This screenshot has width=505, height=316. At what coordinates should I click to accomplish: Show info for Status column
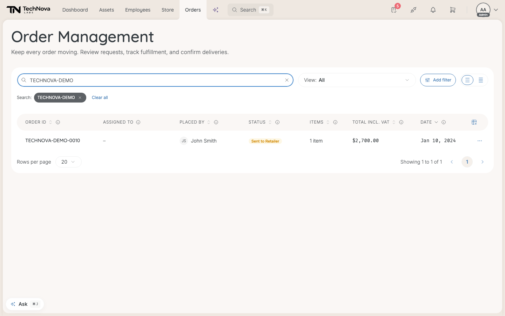click(x=277, y=122)
